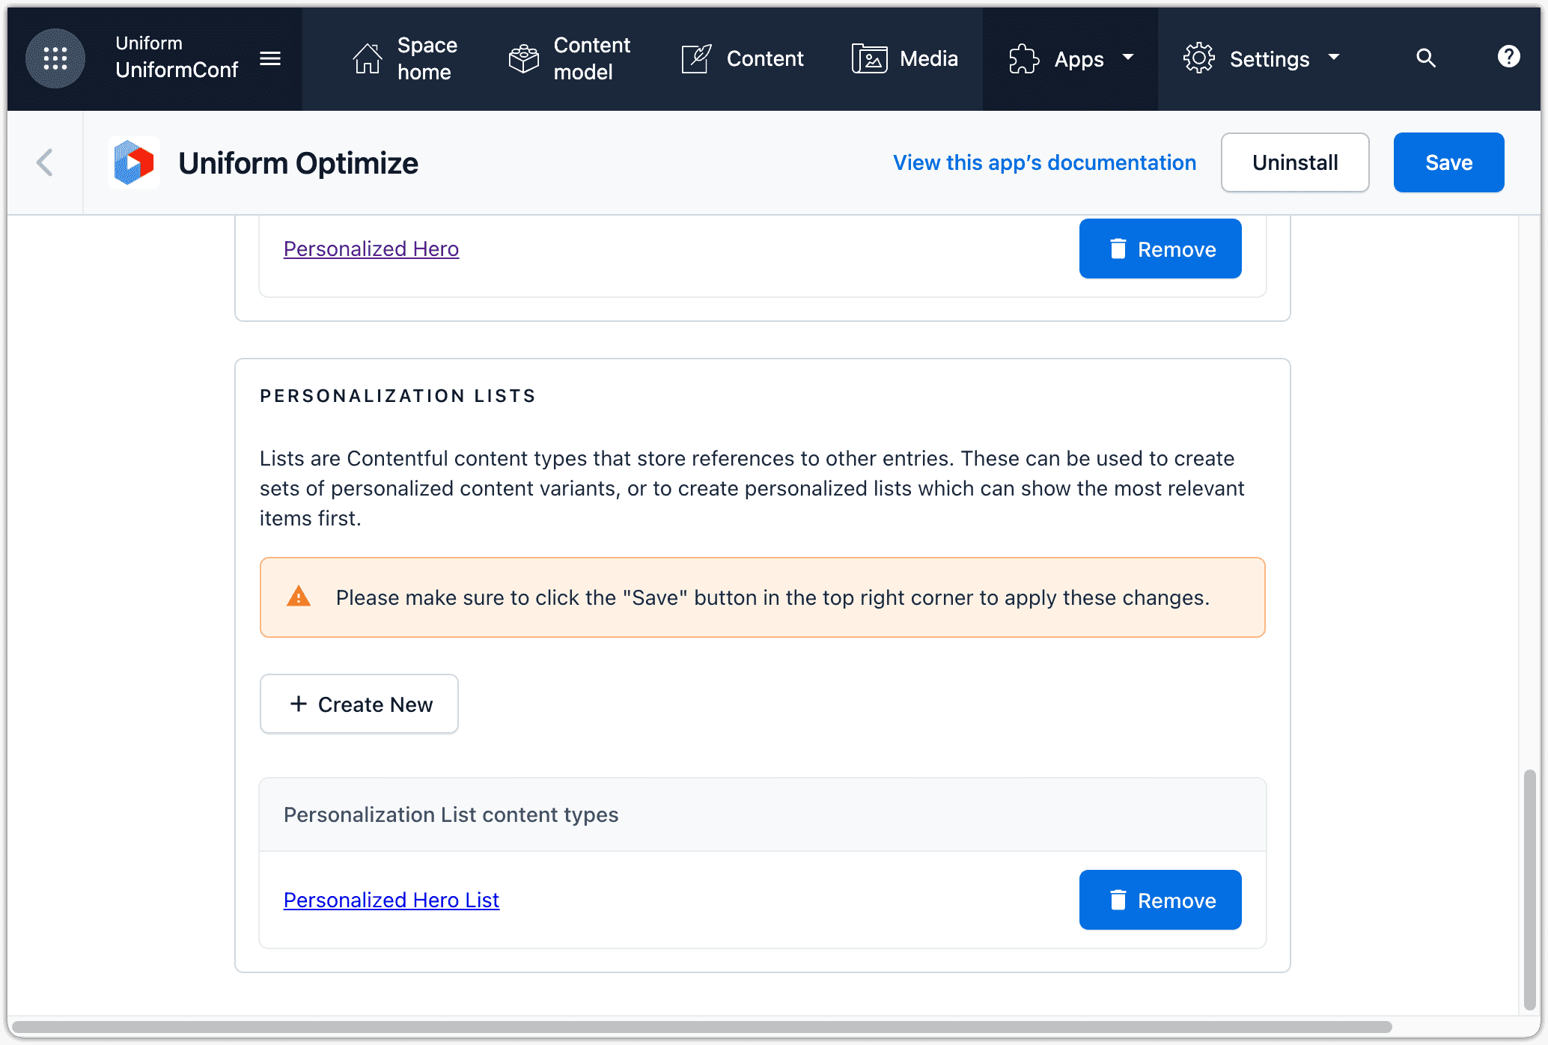This screenshot has height=1045, width=1548.
Task: Expand the Apps dropdown arrow
Action: (x=1129, y=58)
